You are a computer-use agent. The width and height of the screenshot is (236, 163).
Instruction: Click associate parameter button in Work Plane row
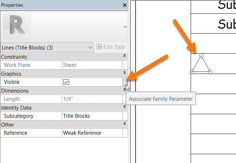click(x=125, y=65)
